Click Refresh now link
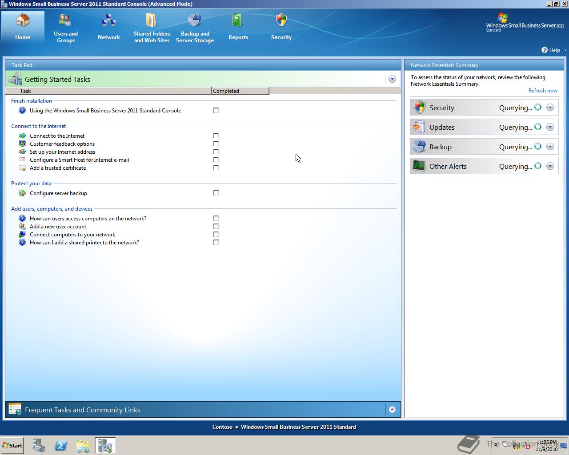 [x=543, y=91]
